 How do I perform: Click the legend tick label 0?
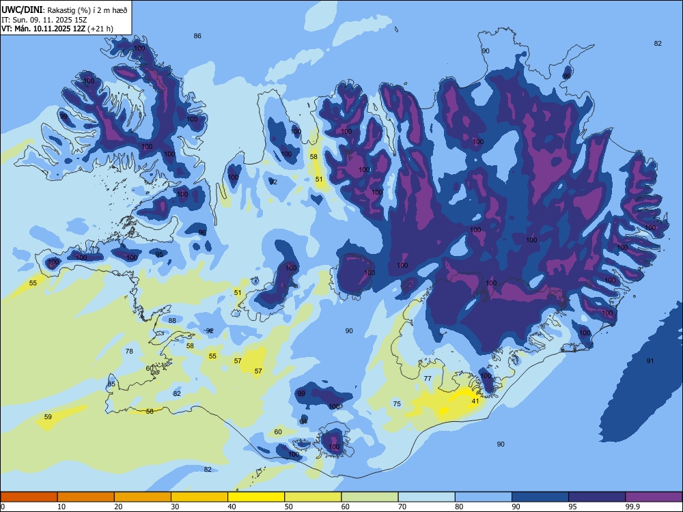point(3,507)
